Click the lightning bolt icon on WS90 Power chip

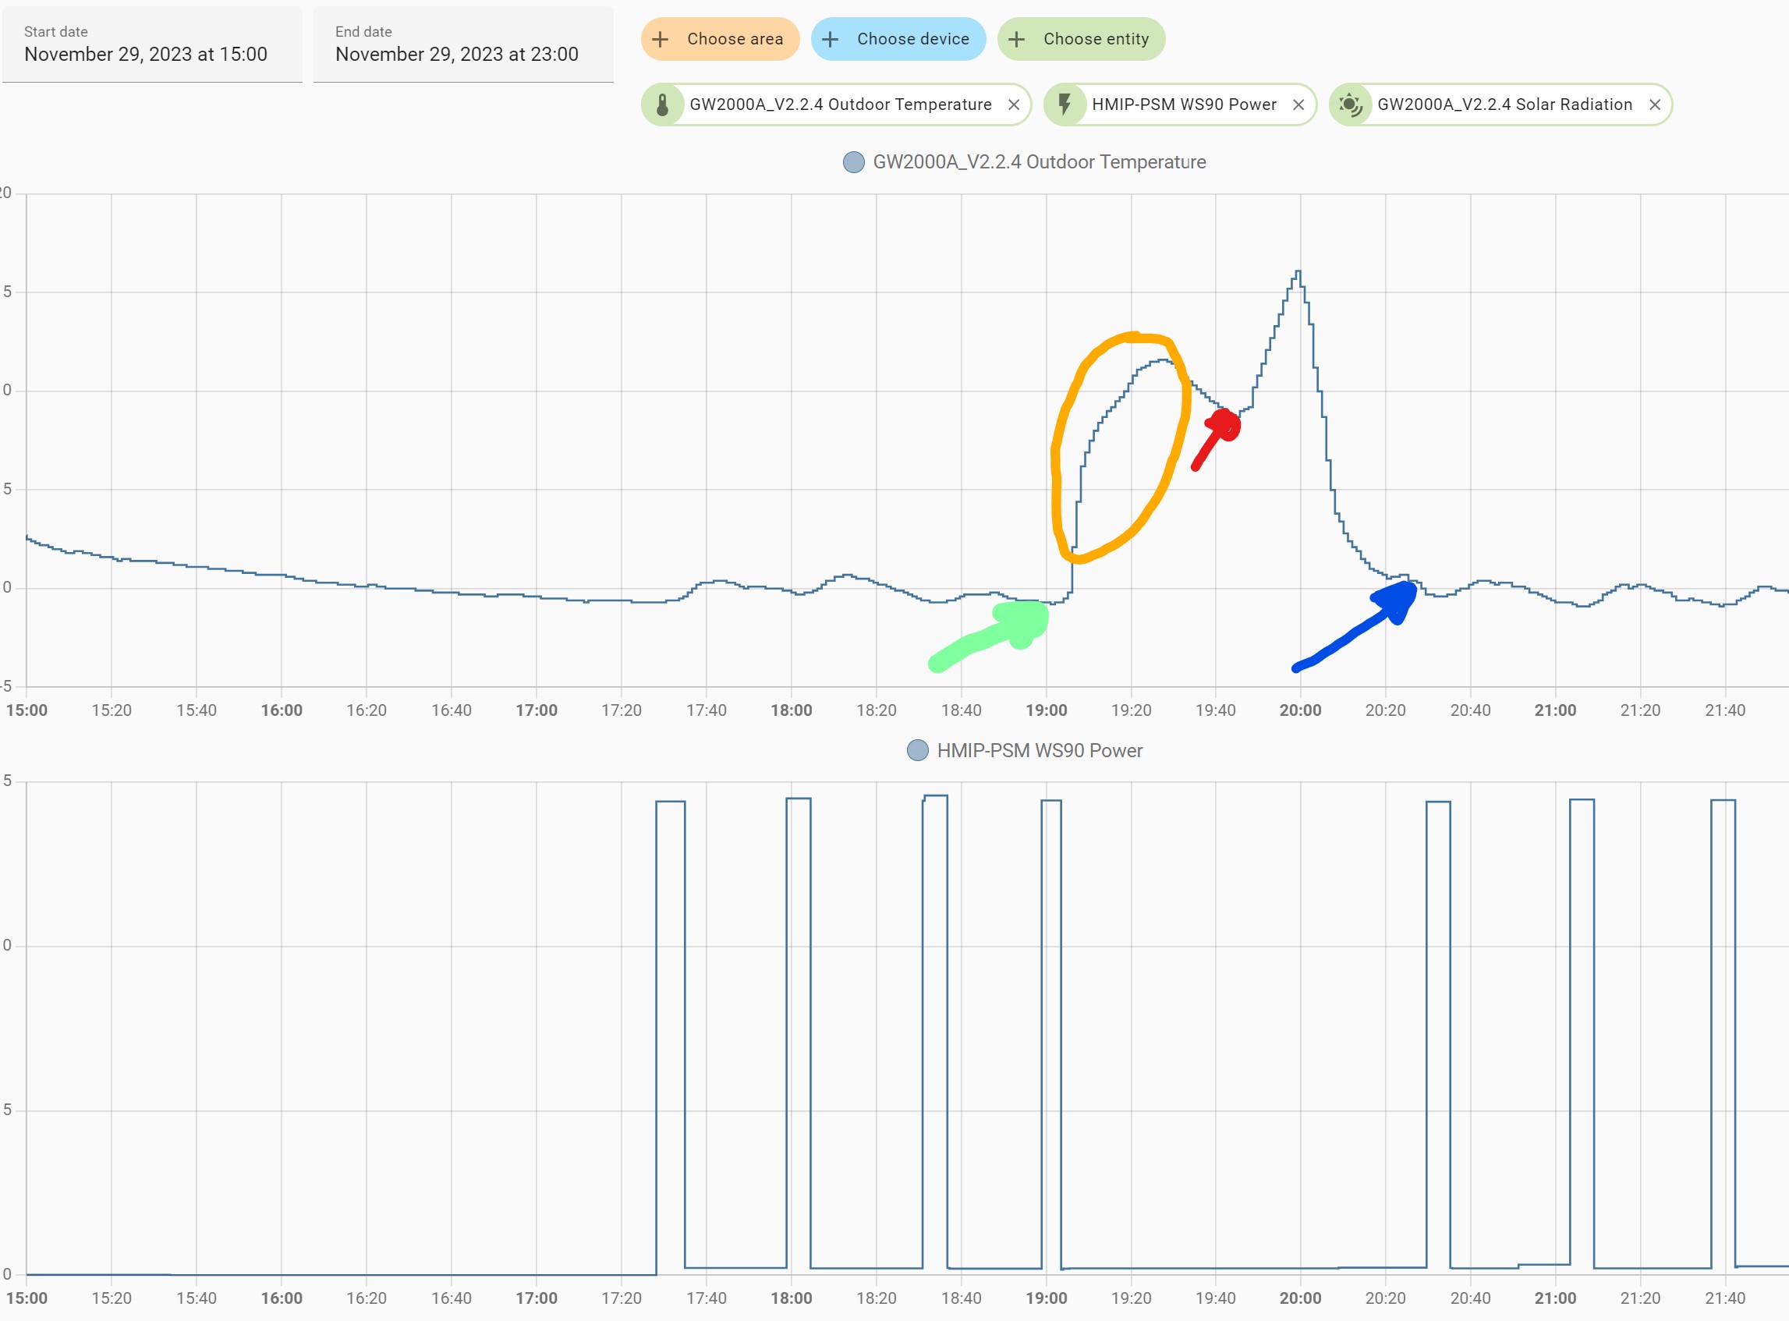click(1065, 104)
